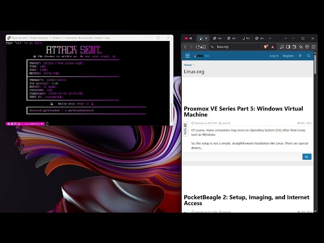Image resolution: width=324 pixels, height=243 pixels.
Task: Open the Brave Wallet icon
Action: coord(295,47)
